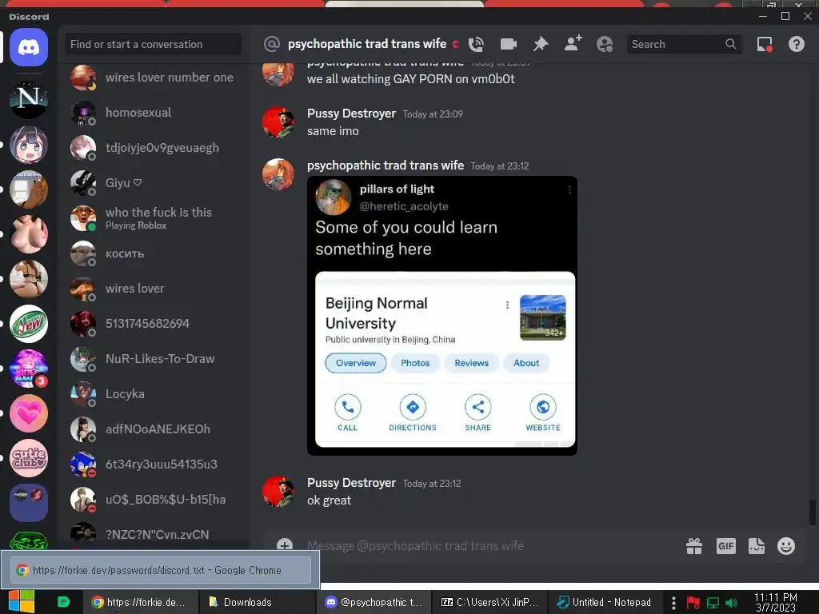Click the plus attach file button

click(285, 546)
